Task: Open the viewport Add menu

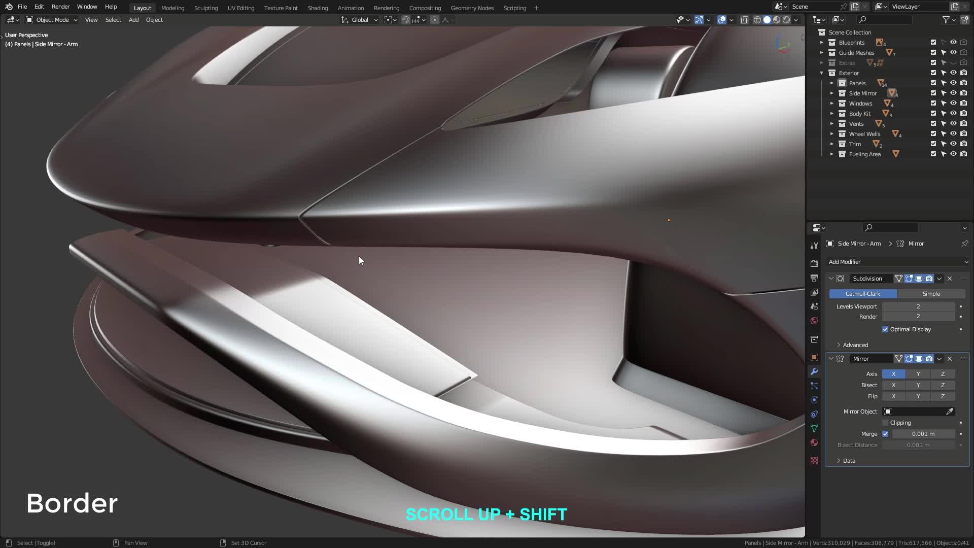Action: 133,20
